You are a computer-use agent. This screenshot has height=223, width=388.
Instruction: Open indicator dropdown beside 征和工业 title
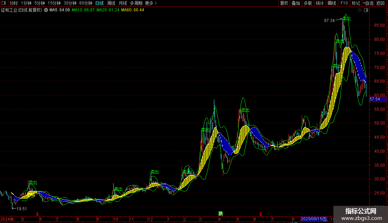(x=46, y=10)
